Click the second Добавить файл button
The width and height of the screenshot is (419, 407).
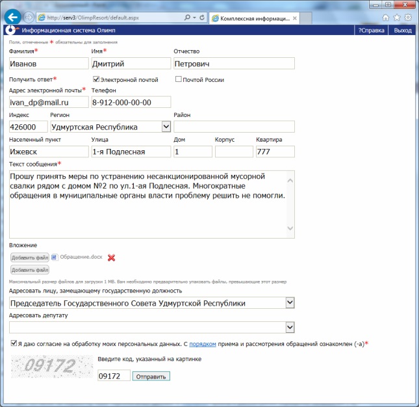click(30, 270)
